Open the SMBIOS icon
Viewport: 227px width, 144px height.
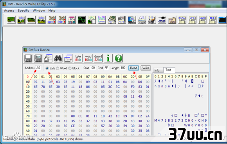click(x=172, y=20)
